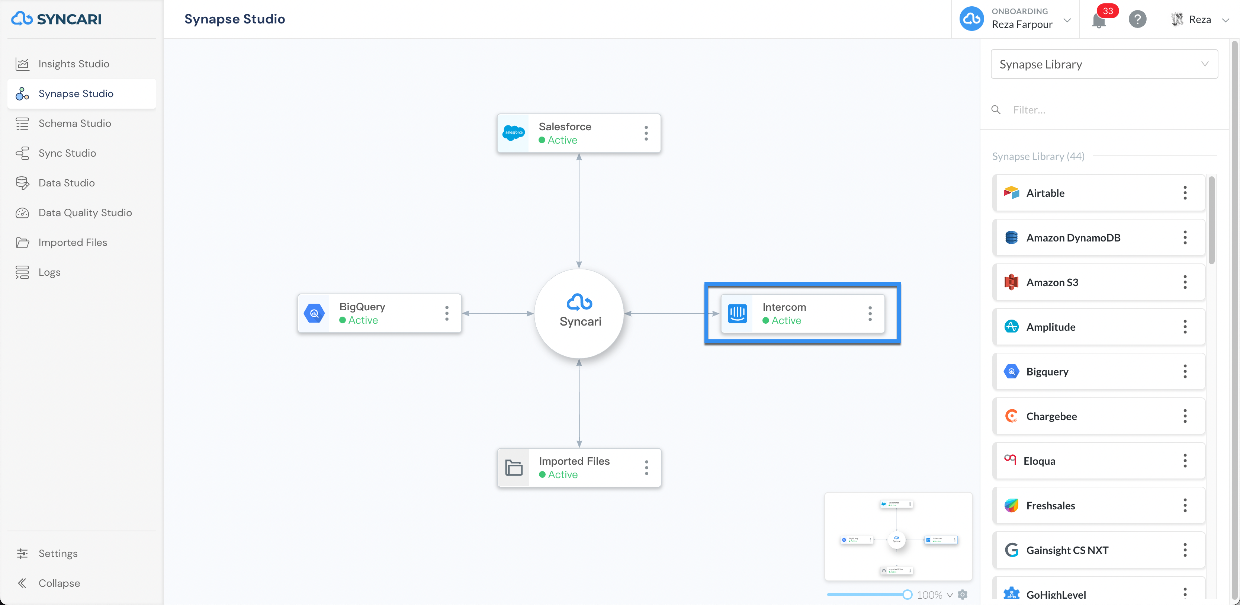Open Amplitude kebab menu
This screenshot has width=1240, height=605.
pos(1185,327)
